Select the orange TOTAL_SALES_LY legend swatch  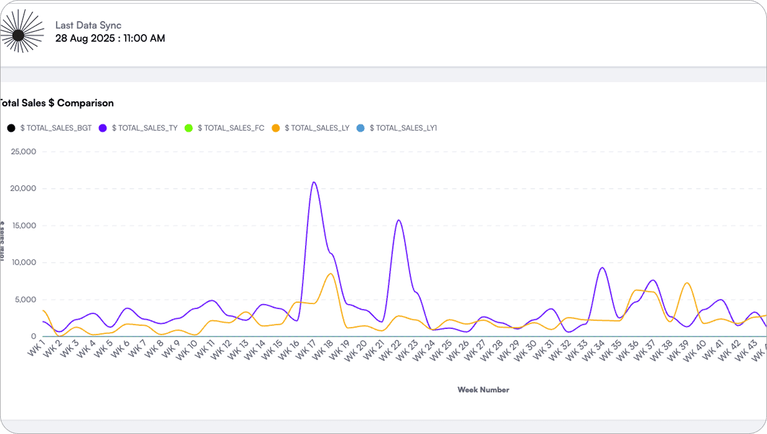(275, 128)
